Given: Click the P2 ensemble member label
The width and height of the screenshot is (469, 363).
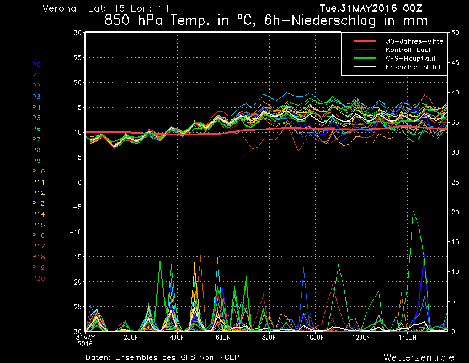Looking at the screenshot, I should tap(36, 86).
